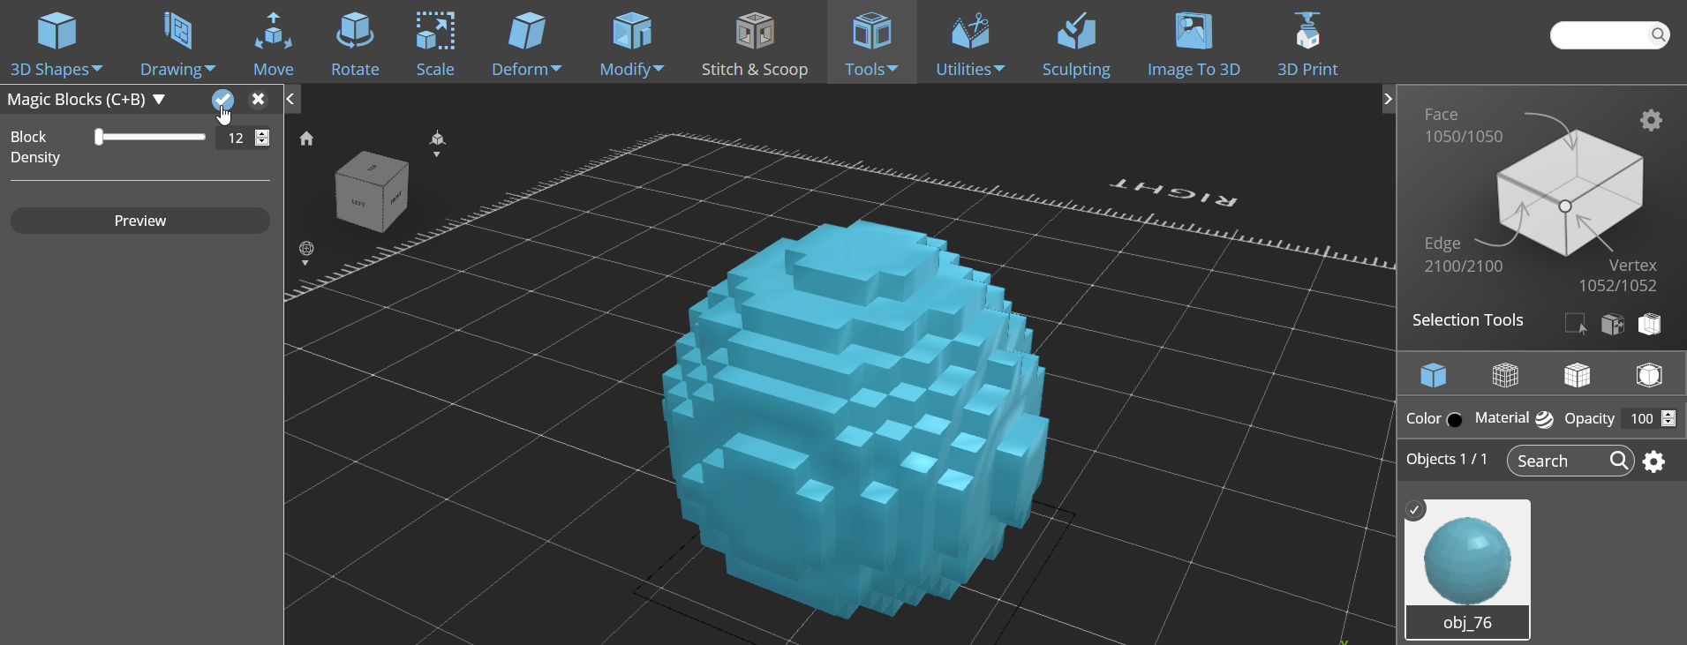The height and width of the screenshot is (645, 1687).
Task: Expand the Modify menu
Action: (632, 43)
